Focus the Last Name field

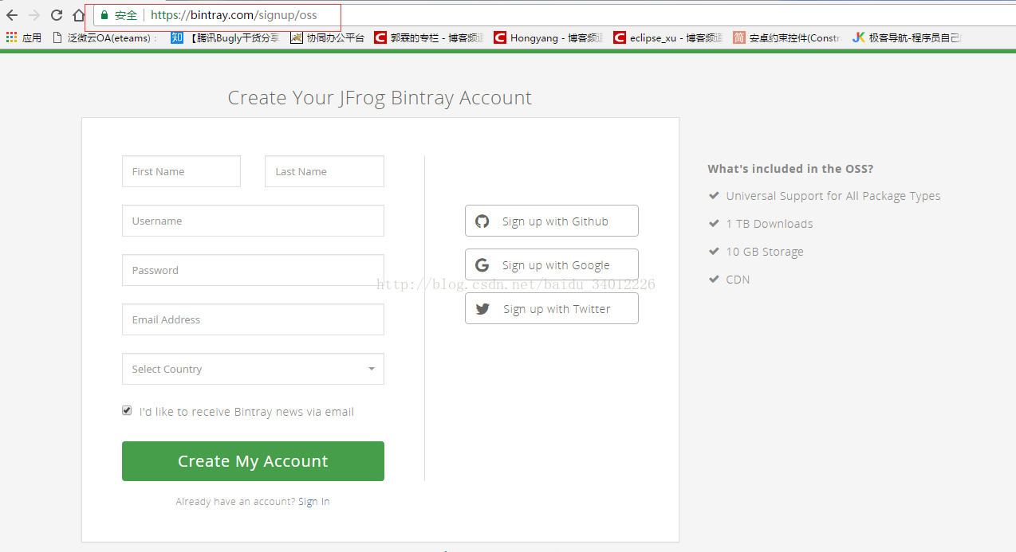(325, 171)
